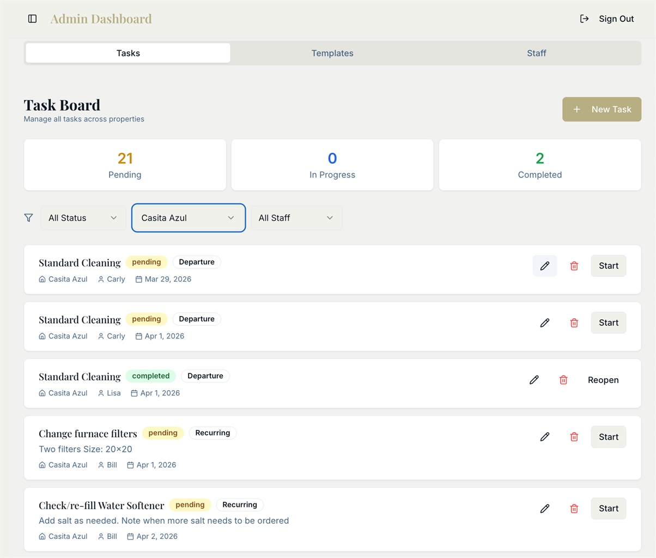Image resolution: width=656 pixels, height=558 pixels.
Task: Click the assignee name Lisa
Action: tap(114, 393)
